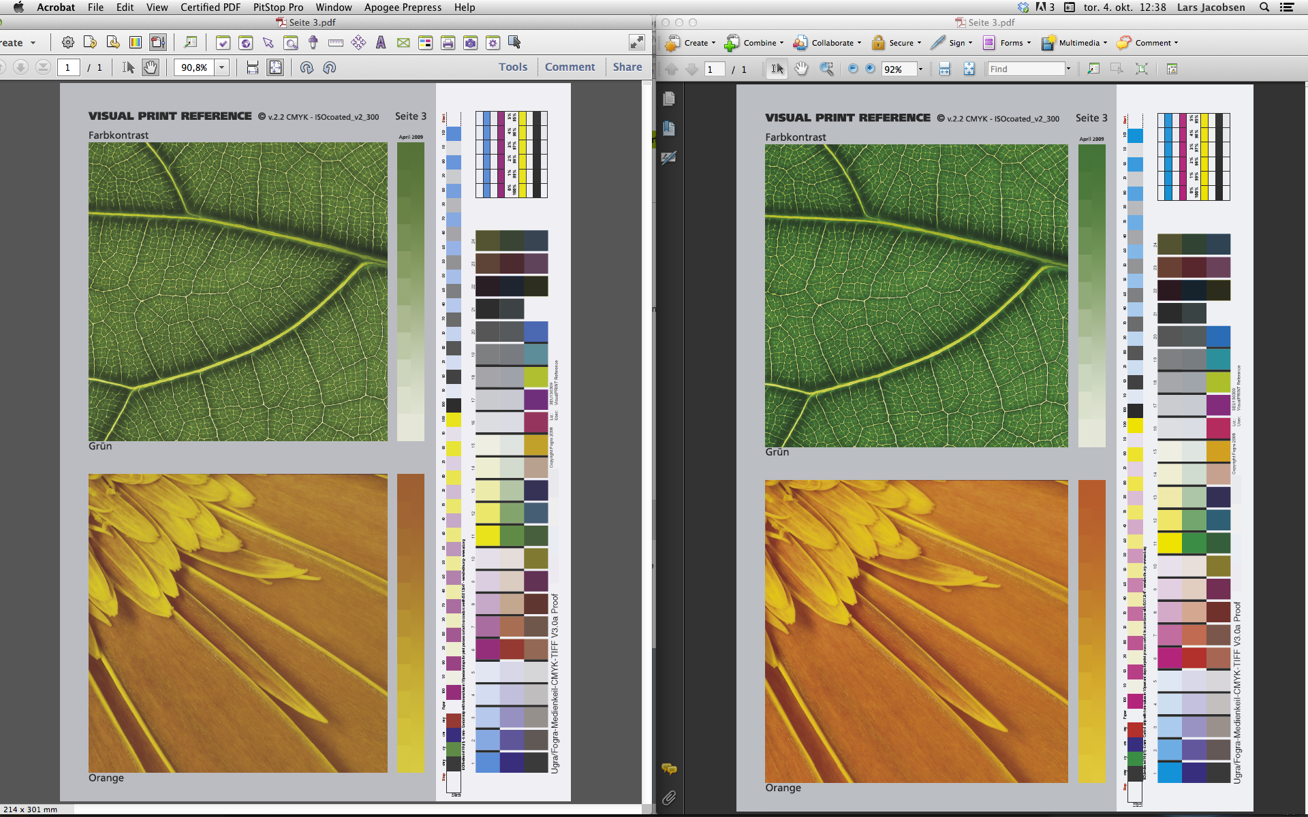The image size is (1308, 817).
Task: Open the Attachments paperclip panel icon
Action: [x=669, y=797]
